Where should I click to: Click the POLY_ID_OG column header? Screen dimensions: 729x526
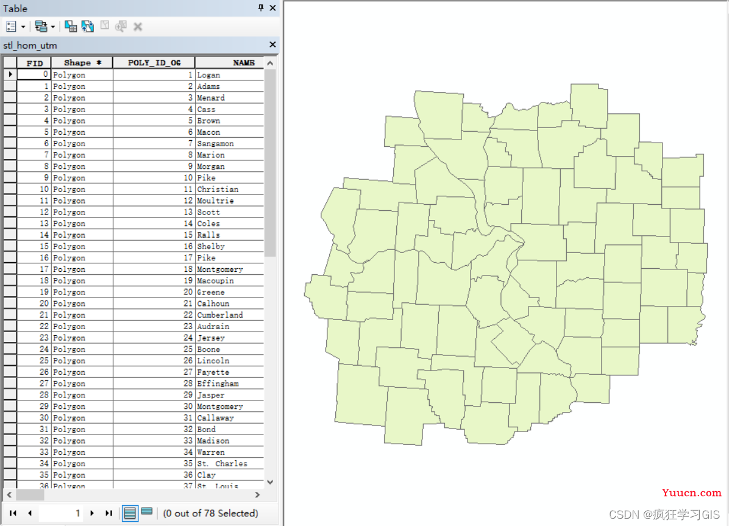[x=154, y=63]
